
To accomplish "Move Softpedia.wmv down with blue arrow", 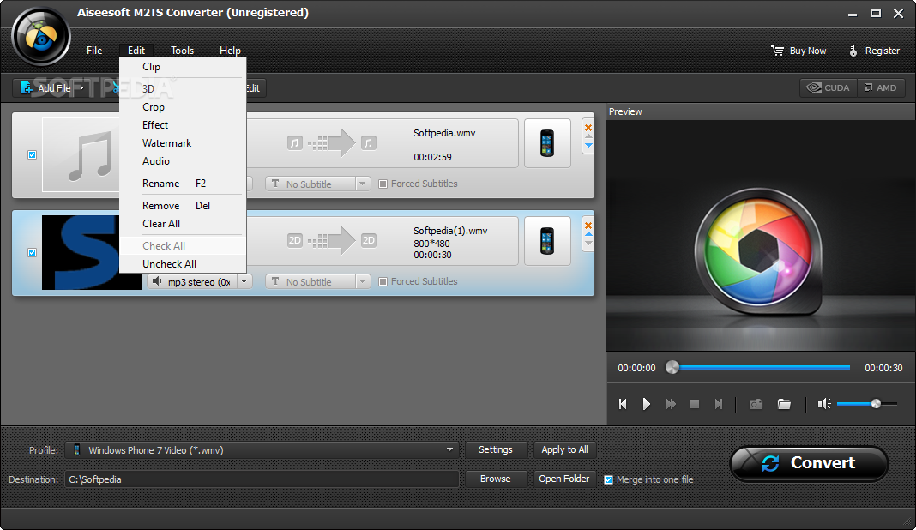I will (588, 146).
